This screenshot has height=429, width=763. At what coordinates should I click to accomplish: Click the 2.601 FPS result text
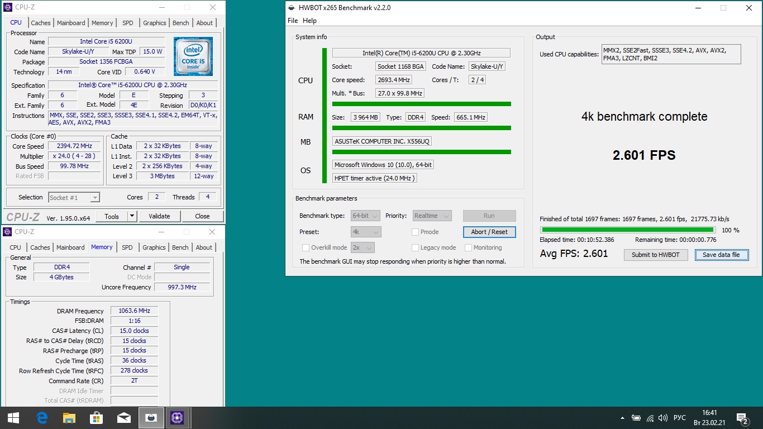(644, 155)
